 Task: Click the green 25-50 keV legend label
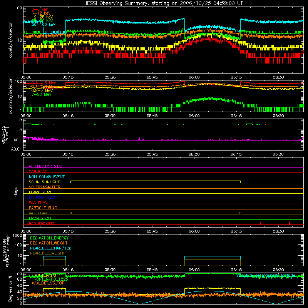pyautogui.click(x=42, y=21)
